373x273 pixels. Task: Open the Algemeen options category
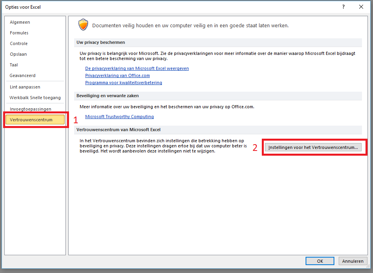20,22
